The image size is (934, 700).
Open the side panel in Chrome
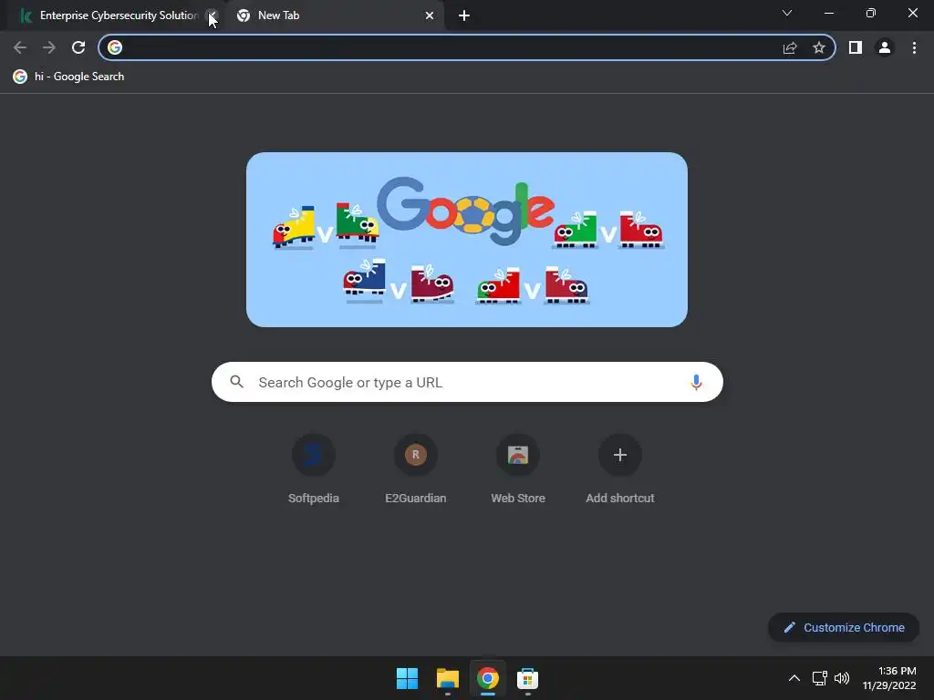click(856, 47)
